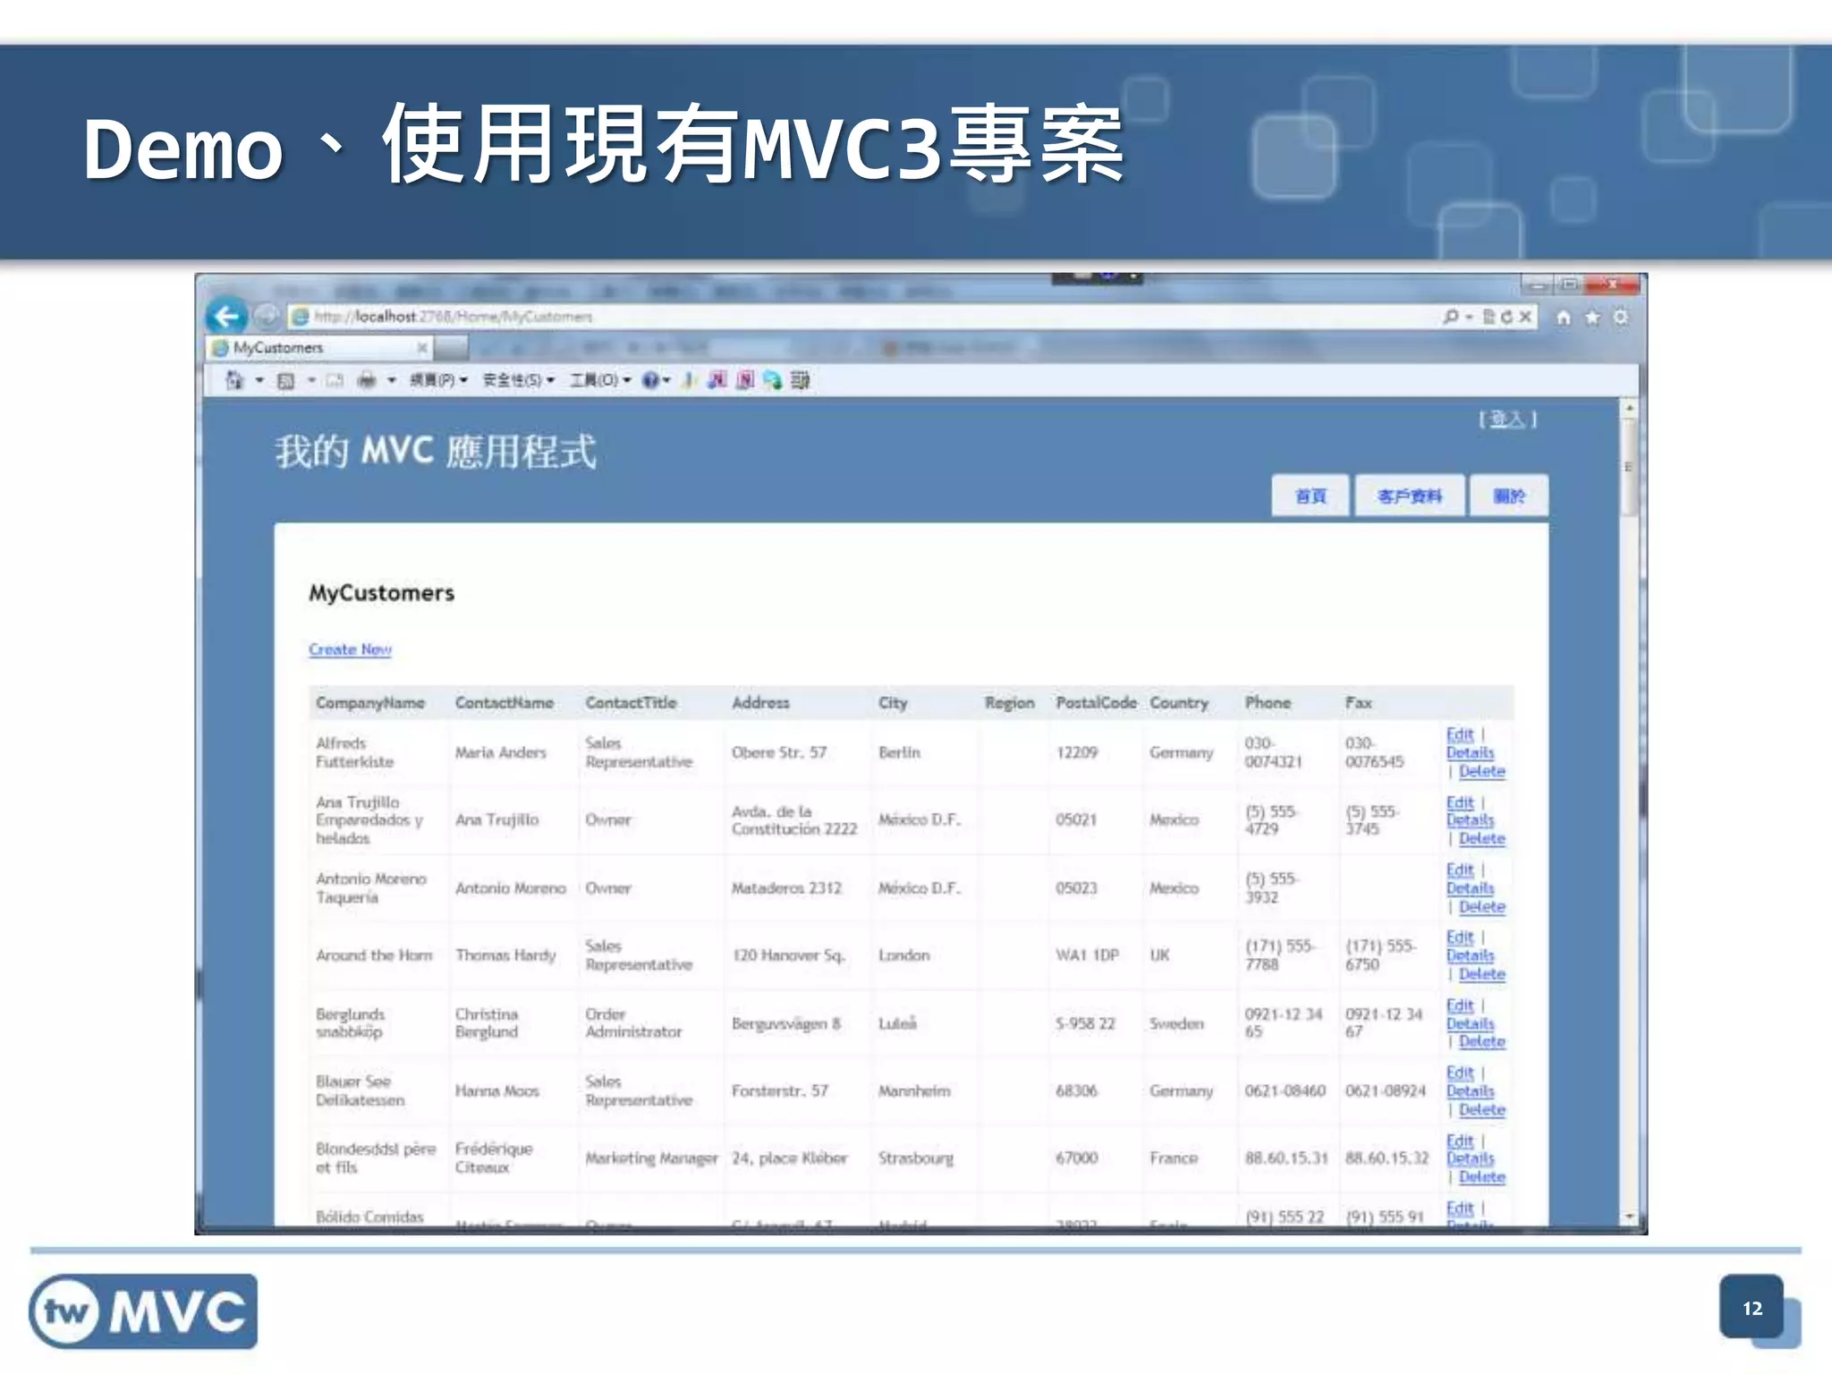
Task: Click the 登入 login link
Action: (x=1507, y=420)
